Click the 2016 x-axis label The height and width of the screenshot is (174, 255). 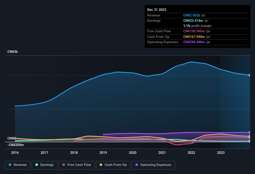pyautogui.click(x=15, y=153)
